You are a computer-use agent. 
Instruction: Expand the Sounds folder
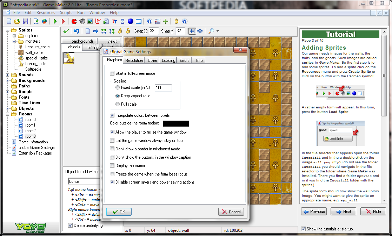tap(7, 75)
